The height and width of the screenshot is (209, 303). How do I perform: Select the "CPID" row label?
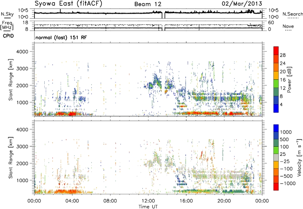pyautogui.click(x=8, y=36)
